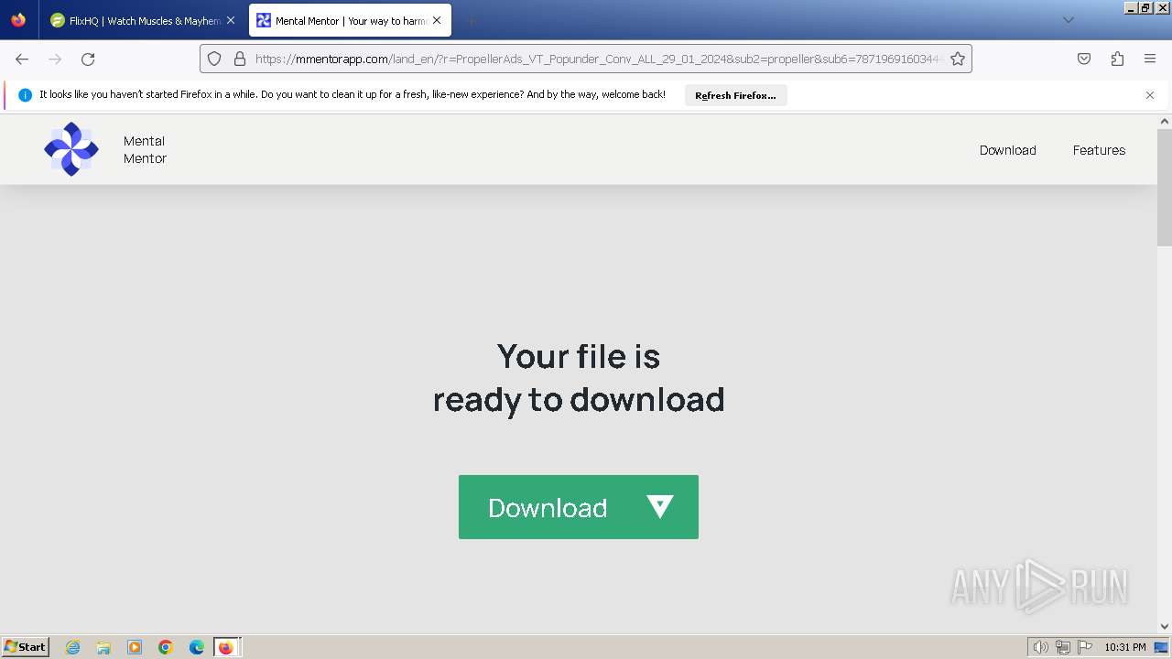Image resolution: width=1172 pixels, height=659 pixels.
Task: Click the Firefox taskbar button
Action: tap(227, 647)
